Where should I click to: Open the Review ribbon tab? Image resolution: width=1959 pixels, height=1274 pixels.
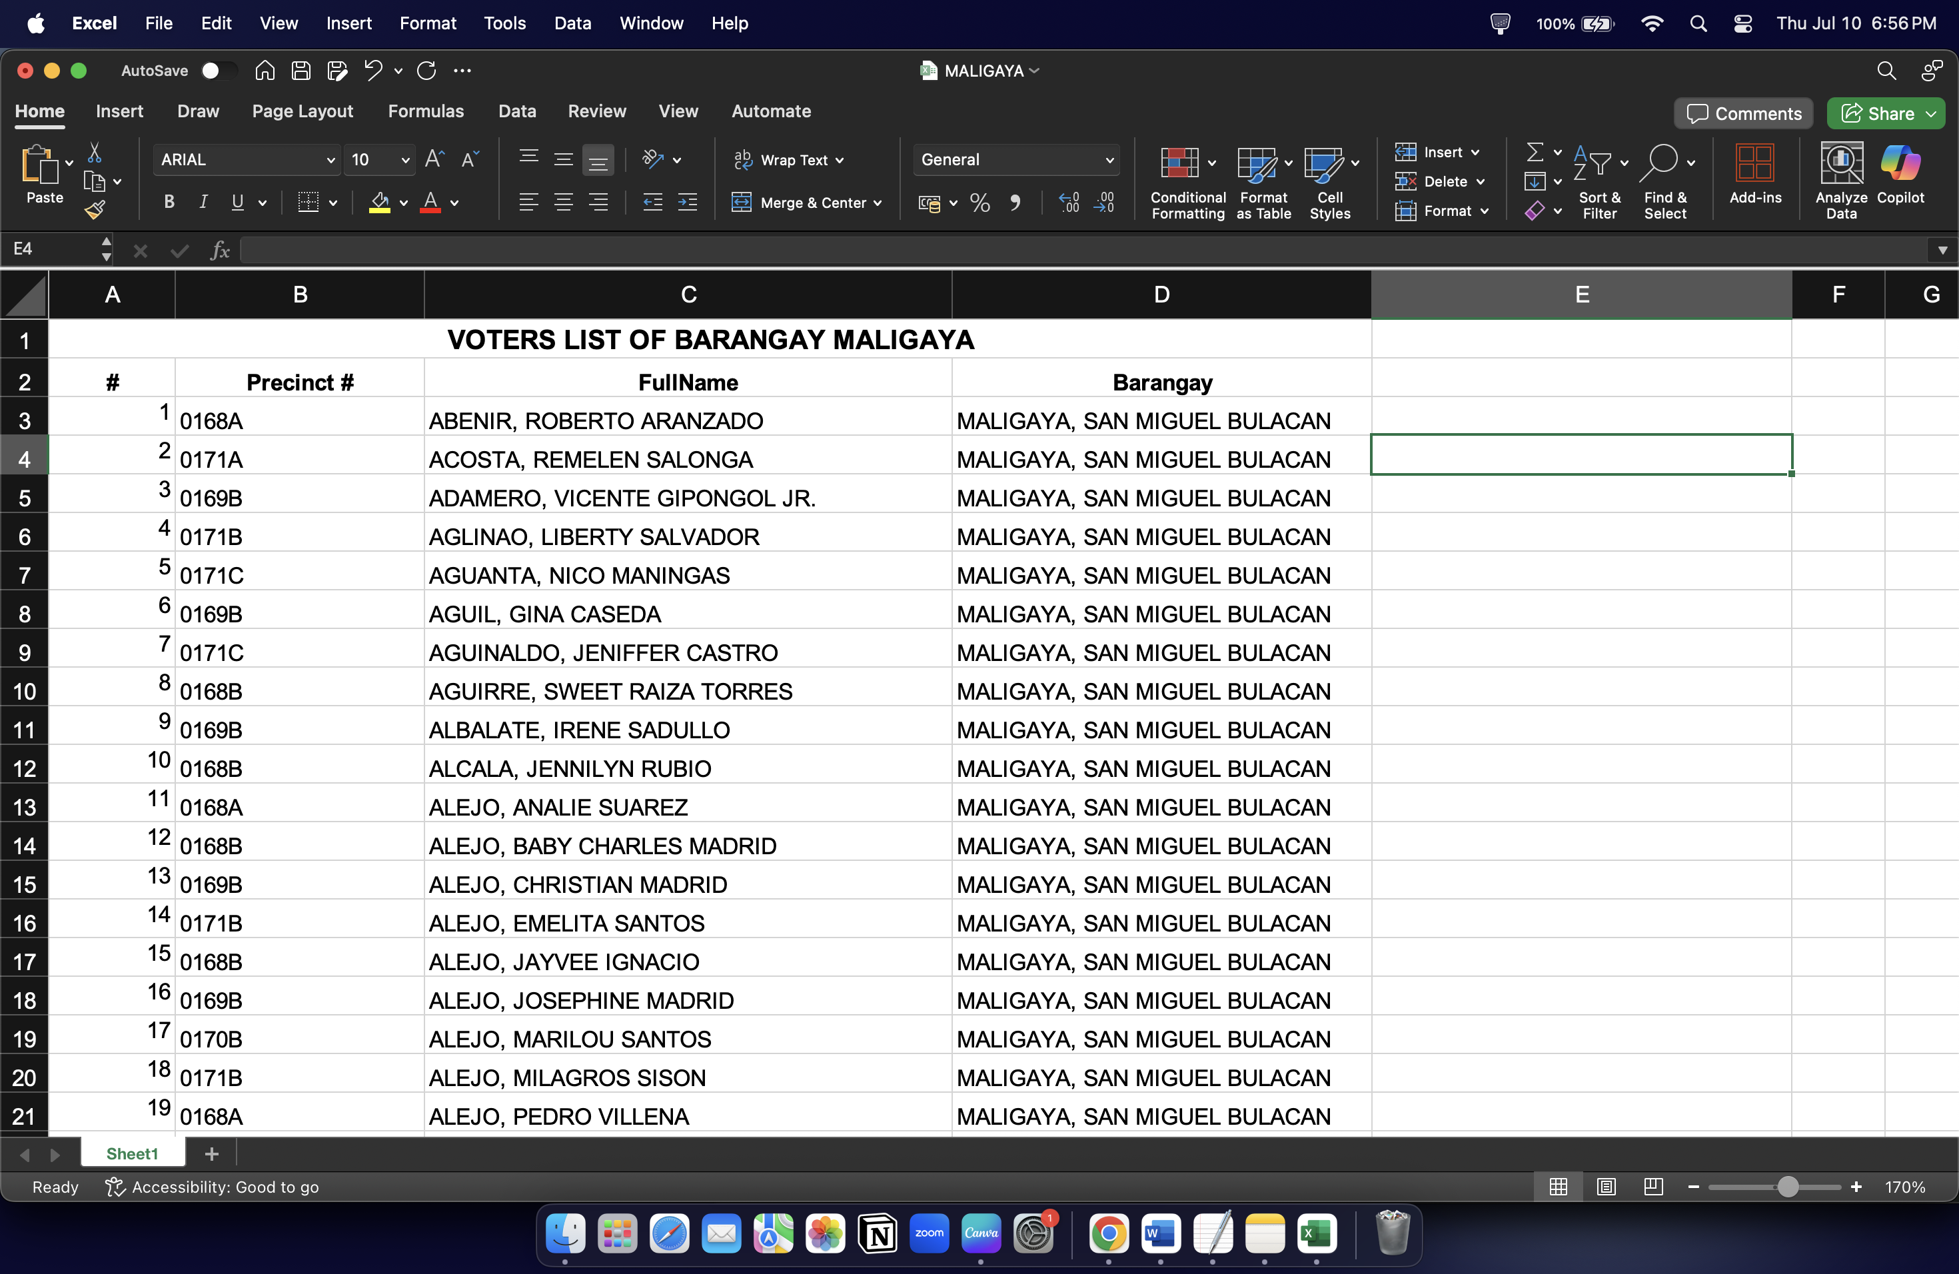tap(597, 111)
